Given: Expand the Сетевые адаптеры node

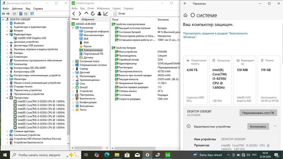Looking at the screenshot, I should (7, 131).
